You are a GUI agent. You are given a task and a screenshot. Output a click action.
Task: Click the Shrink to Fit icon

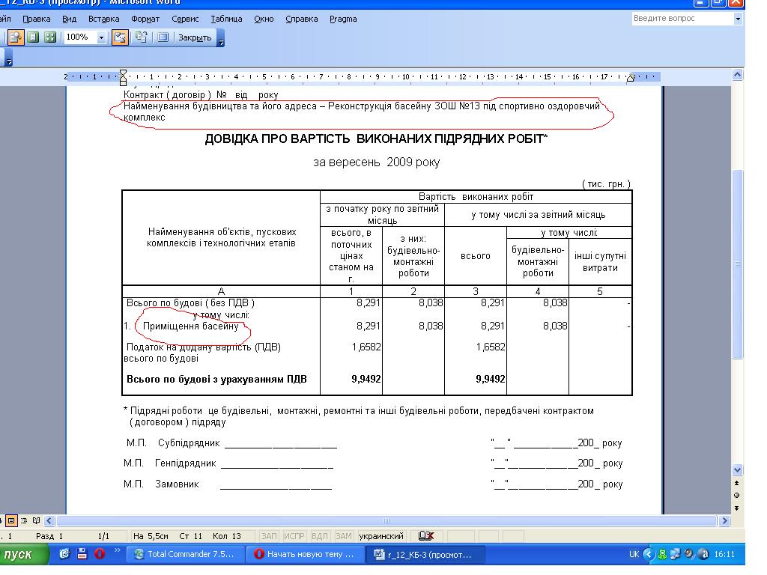pos(141,37)
